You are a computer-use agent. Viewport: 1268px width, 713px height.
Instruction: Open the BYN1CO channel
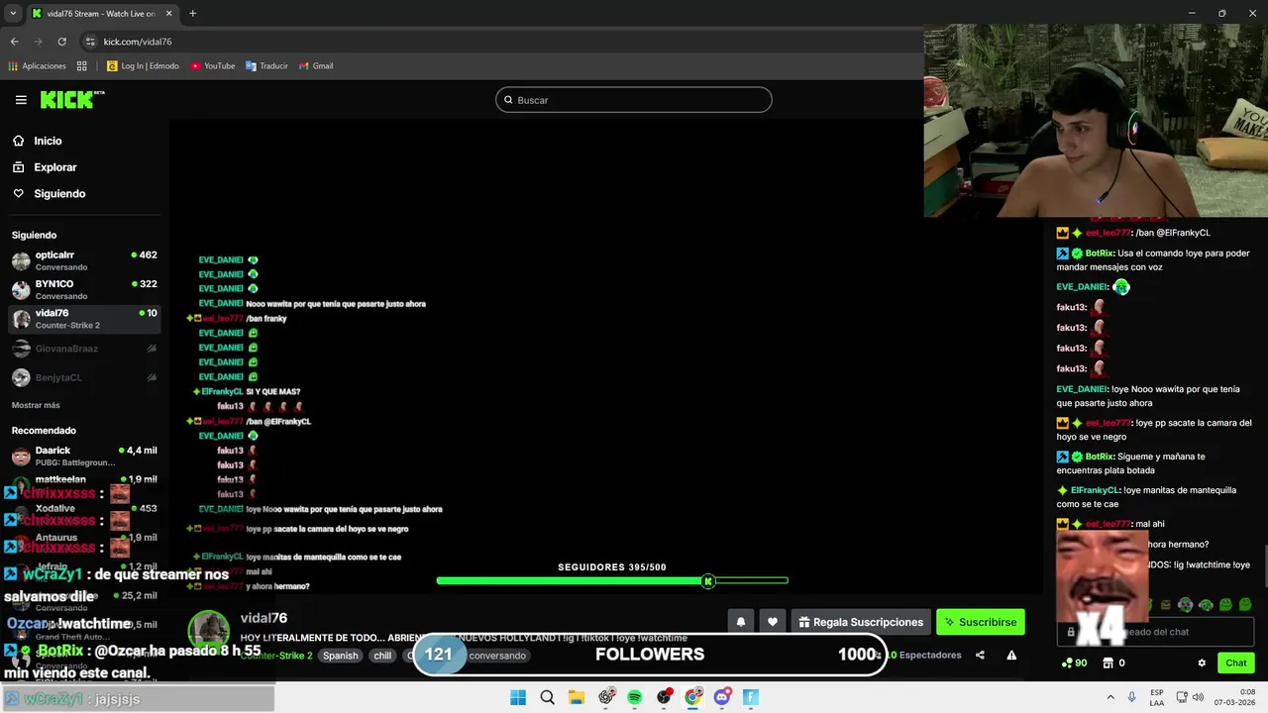(x=84, y=289)
